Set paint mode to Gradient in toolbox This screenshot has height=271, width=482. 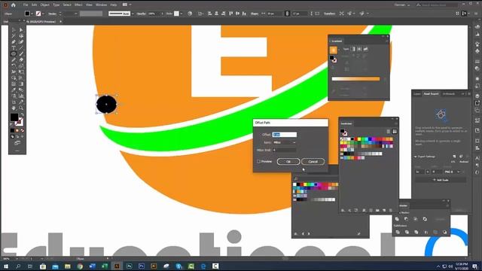pos(17,130)
